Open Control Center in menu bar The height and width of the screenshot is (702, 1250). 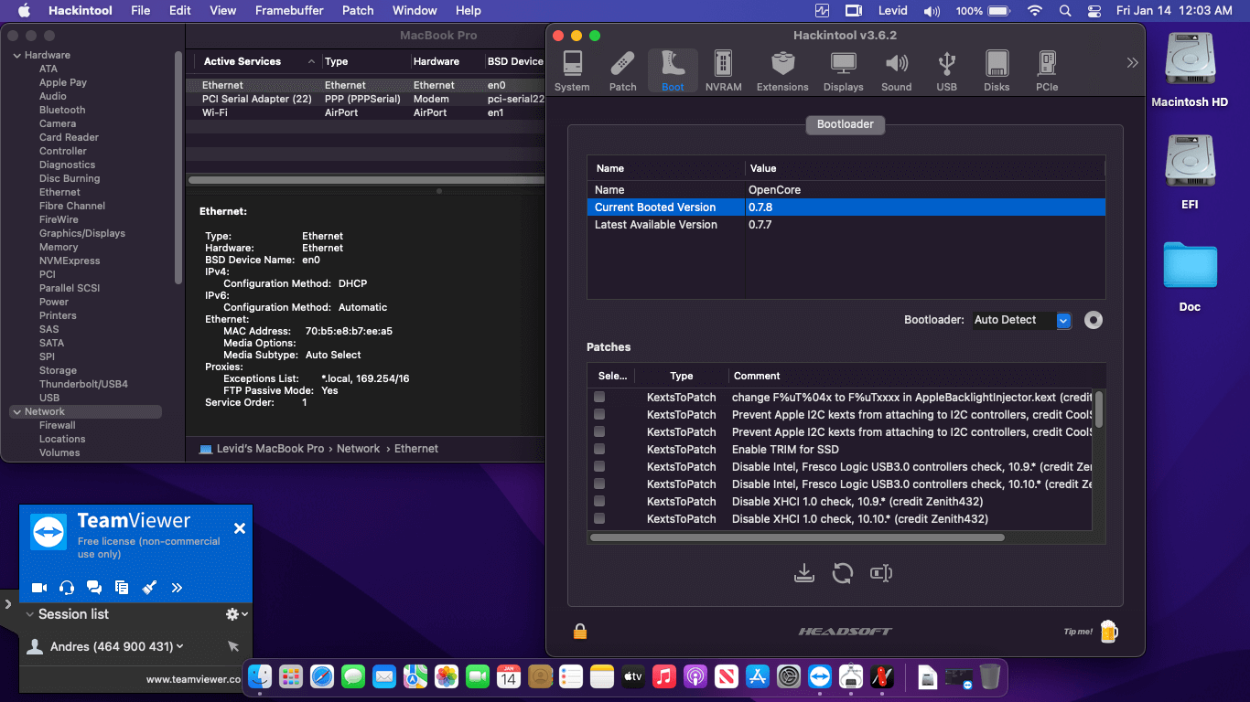(1094, 10)
